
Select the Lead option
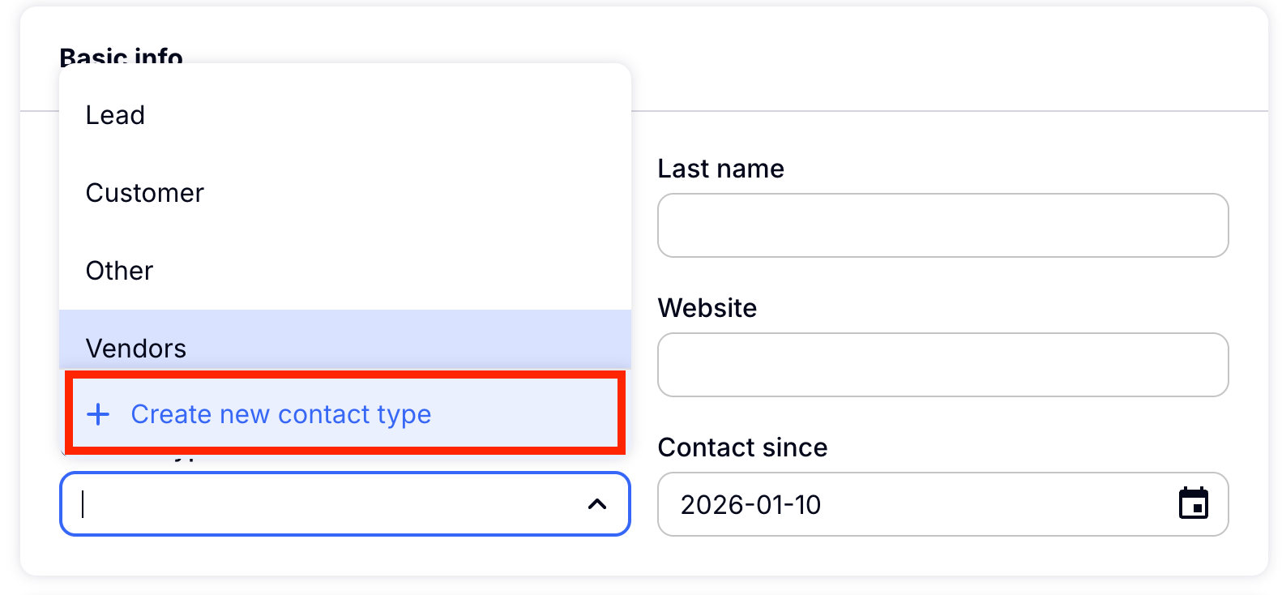point(115,115)
